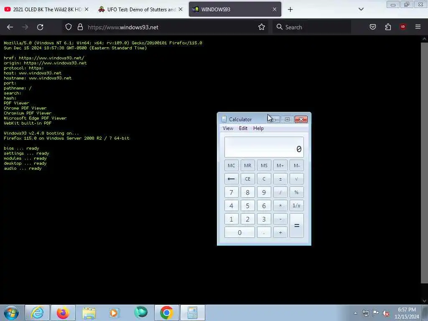Select the WINDOWS93 tab
This screenshot has height=321, width=428.
tap(235, 9)
